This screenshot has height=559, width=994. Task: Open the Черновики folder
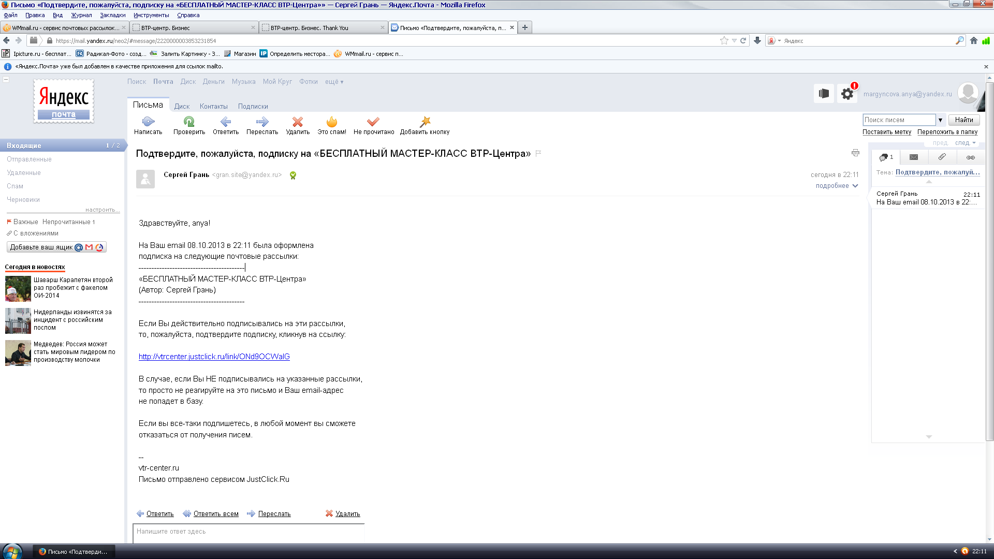[23, 199]
